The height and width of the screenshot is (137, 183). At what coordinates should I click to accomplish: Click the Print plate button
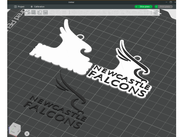[x=165, y=6]
